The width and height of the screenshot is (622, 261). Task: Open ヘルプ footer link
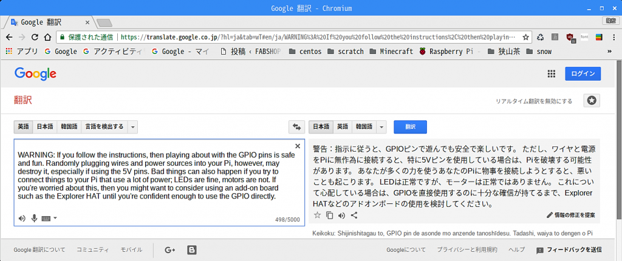click(517, 250)
